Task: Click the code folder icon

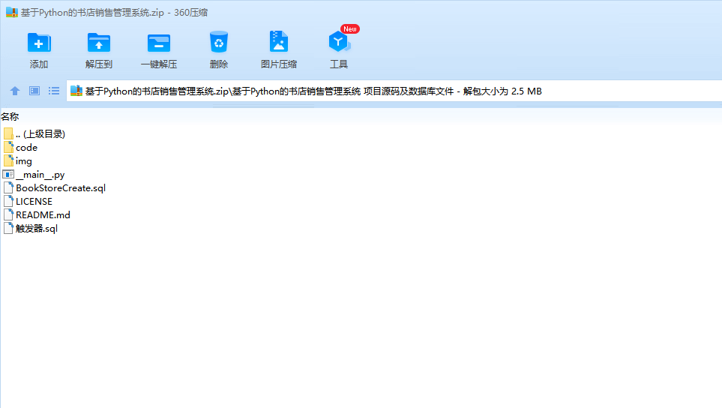Action: 8,147
